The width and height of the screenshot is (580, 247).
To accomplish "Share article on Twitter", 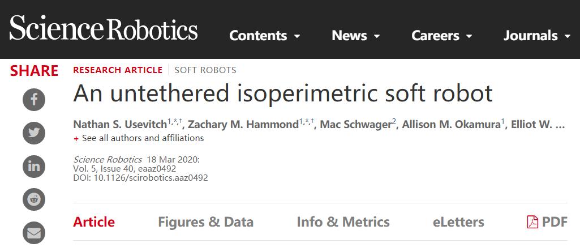I will [33, 133].
